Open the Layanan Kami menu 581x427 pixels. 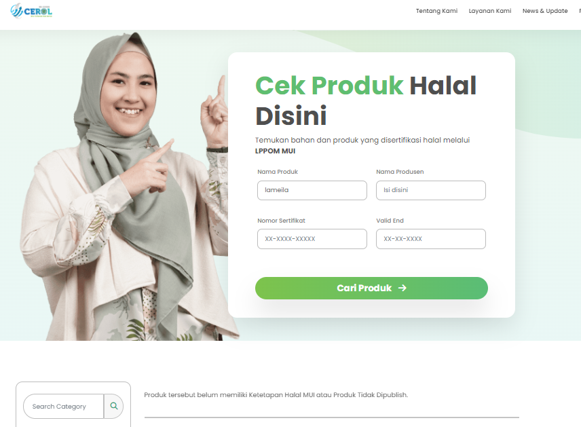click(x=490, y=11)
